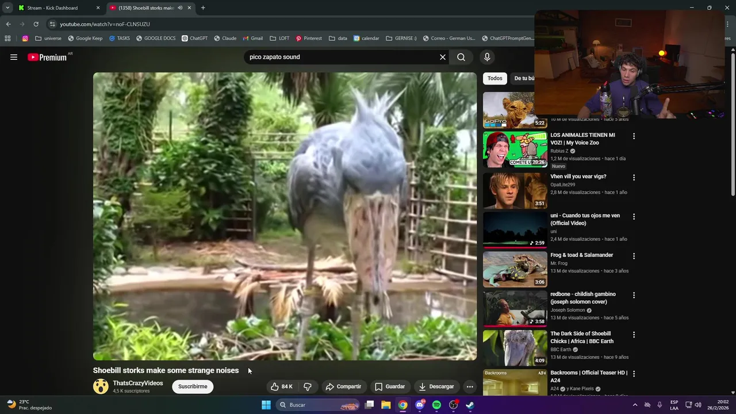Viewport: 736px width, 414px height.
Task: Open a new browser tab with plus
Action: pos(203,8)
